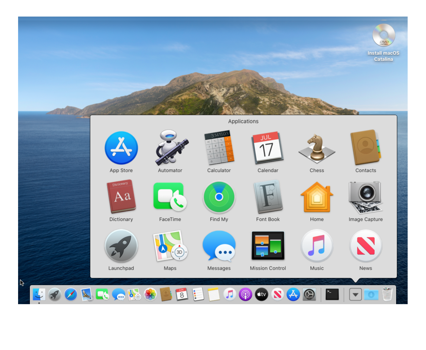Launch Image Capture
Image resolution: width=426 pixels, height=350 pixels.
tap(366, 197)
